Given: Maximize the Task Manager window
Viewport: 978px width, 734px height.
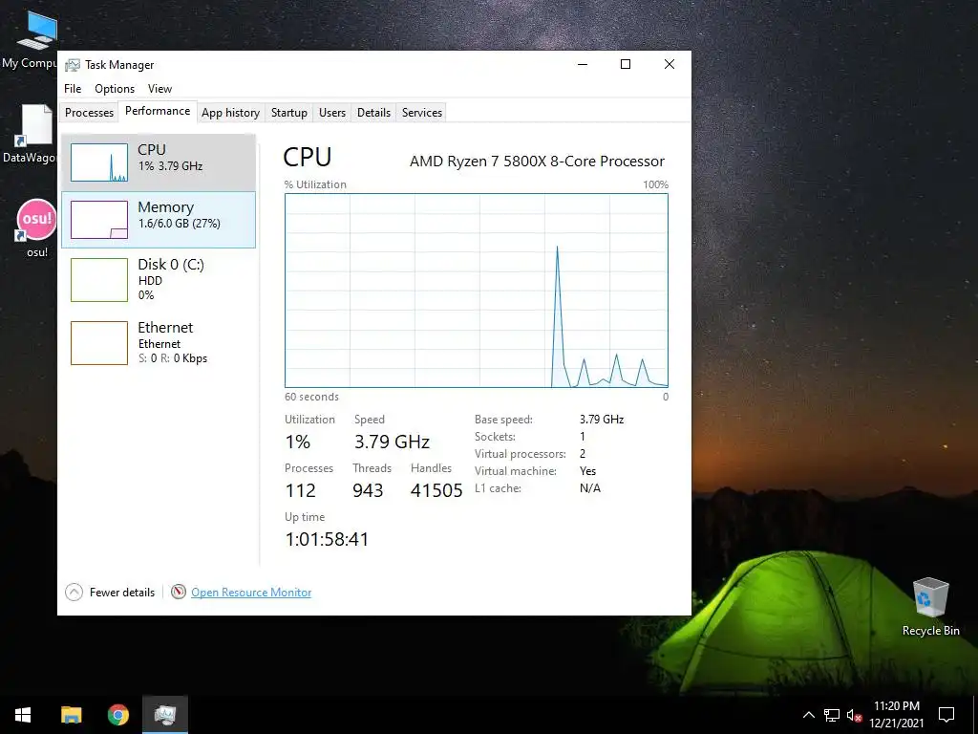Looking at the screenshot, I should pos(626,64).
